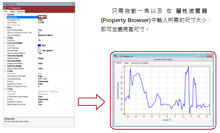Toggle Auto Scaling of Data value True
220x133 pixels.
(40, 30)
